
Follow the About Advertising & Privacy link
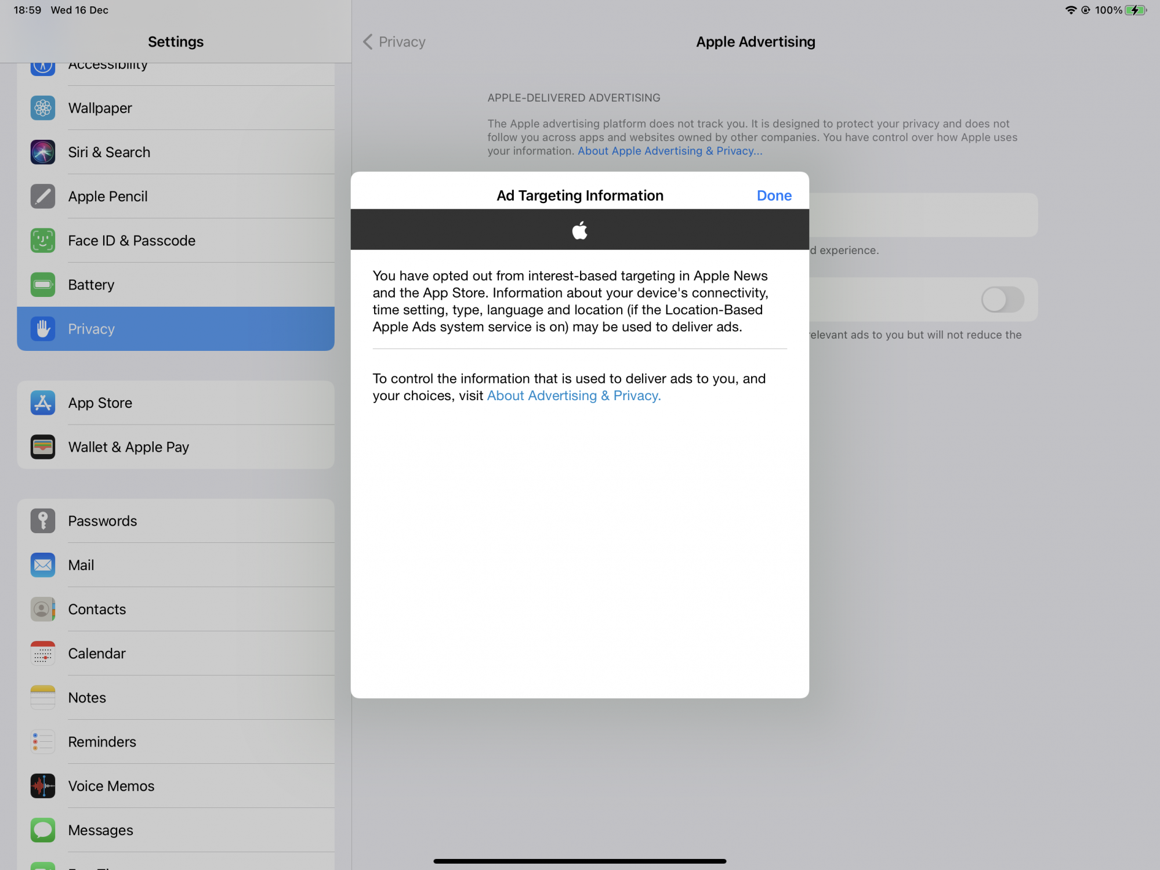[573, 396]
